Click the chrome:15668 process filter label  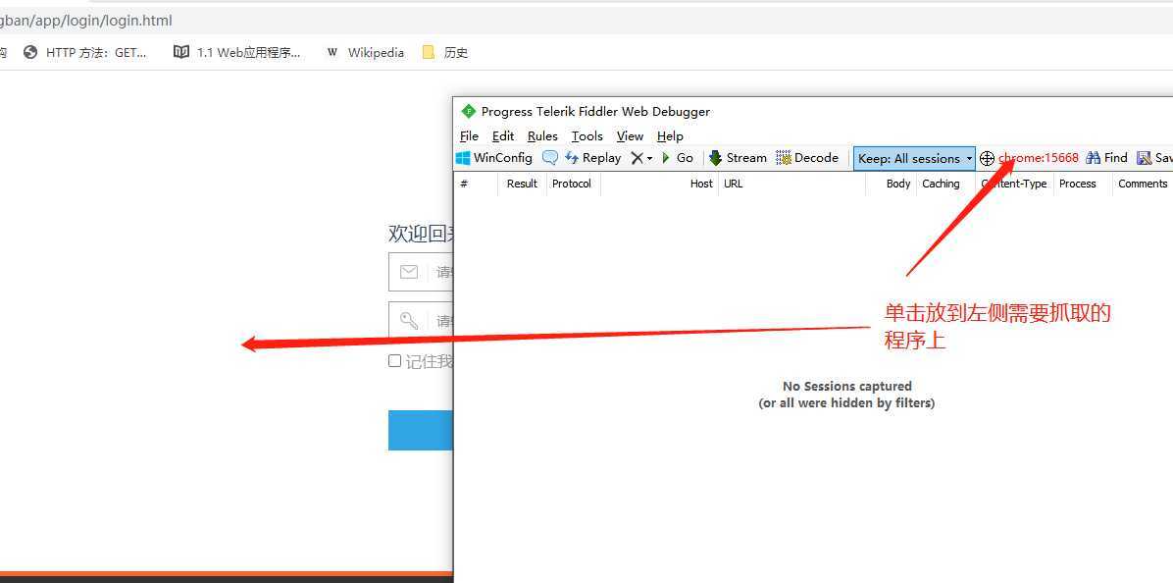tap(1039, 158)
